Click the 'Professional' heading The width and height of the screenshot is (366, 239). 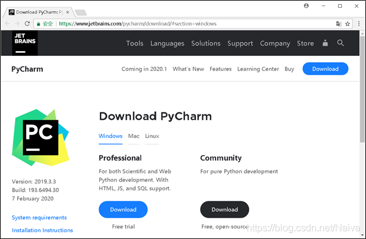pos(120,158)
